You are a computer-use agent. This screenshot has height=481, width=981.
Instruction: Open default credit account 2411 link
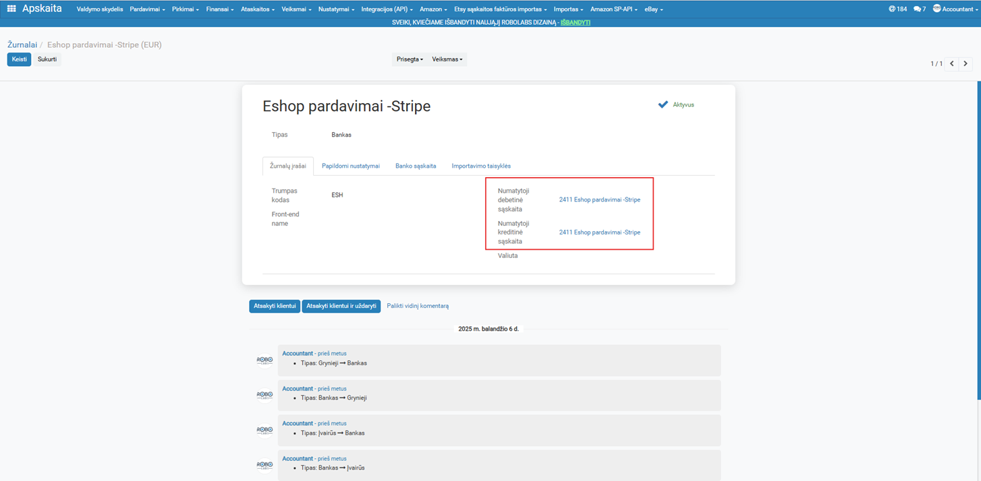pos(600,232)
